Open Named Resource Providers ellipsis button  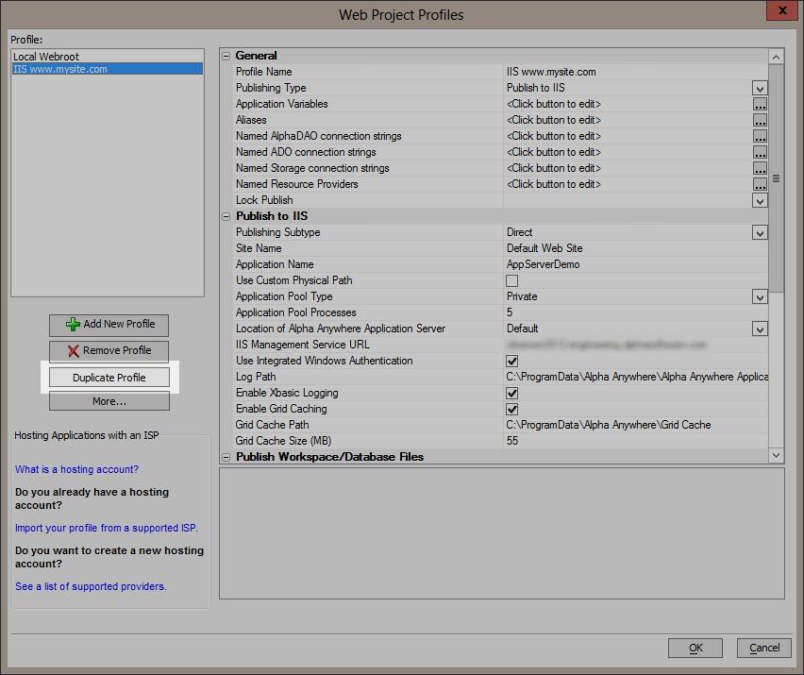pos(760,184)
